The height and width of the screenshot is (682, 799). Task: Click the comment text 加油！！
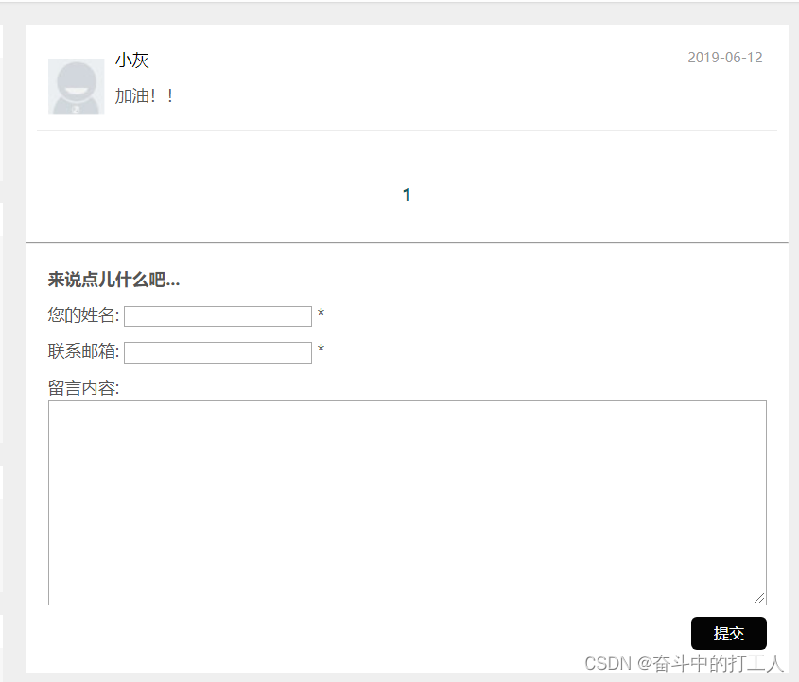point(145,95)
